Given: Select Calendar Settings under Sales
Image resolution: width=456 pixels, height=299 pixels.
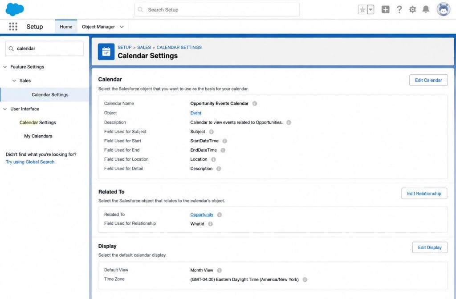Looking at the screenshot, I should click(x=50, y=95).
